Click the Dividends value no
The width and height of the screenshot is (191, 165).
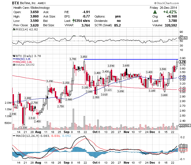[119, 21]
